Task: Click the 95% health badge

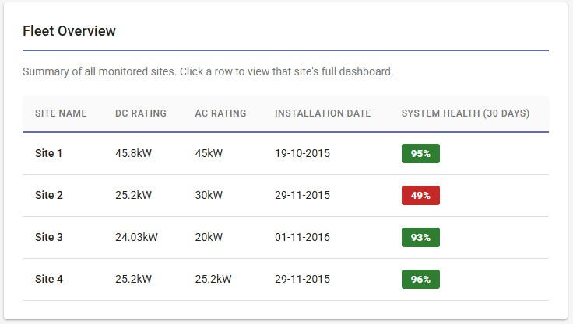Action: tap(420, 154)
